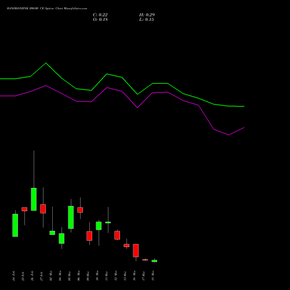Click the '27 Feb' date axis label
290x290 pixels.
tap(42, 276)
